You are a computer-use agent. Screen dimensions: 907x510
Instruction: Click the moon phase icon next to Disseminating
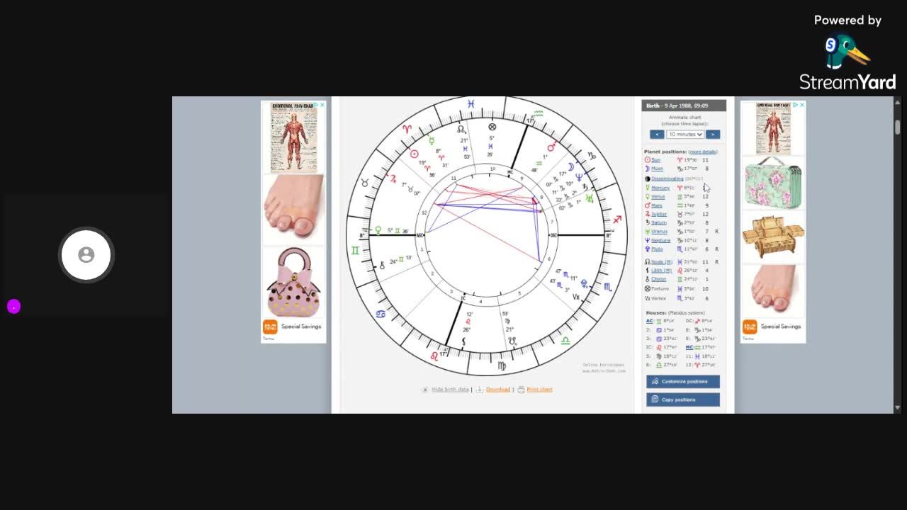[x=646, y=178]
